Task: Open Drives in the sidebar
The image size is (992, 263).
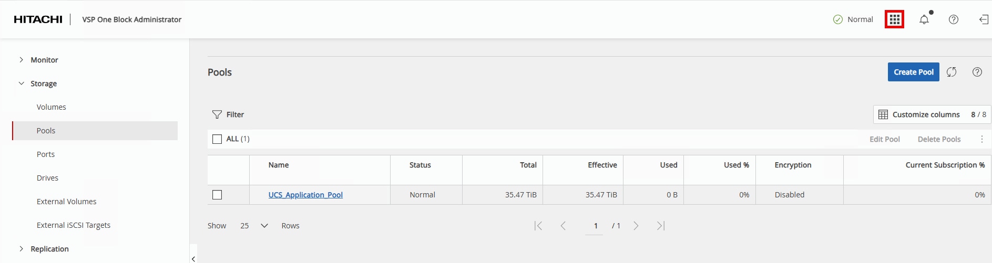Action: [x=47, y=178]
